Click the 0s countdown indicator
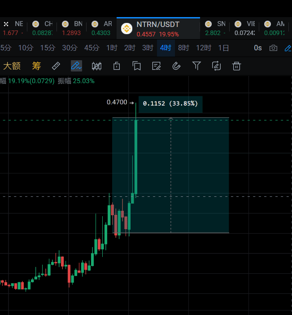 pyautogui.click(x=258, y=48)
